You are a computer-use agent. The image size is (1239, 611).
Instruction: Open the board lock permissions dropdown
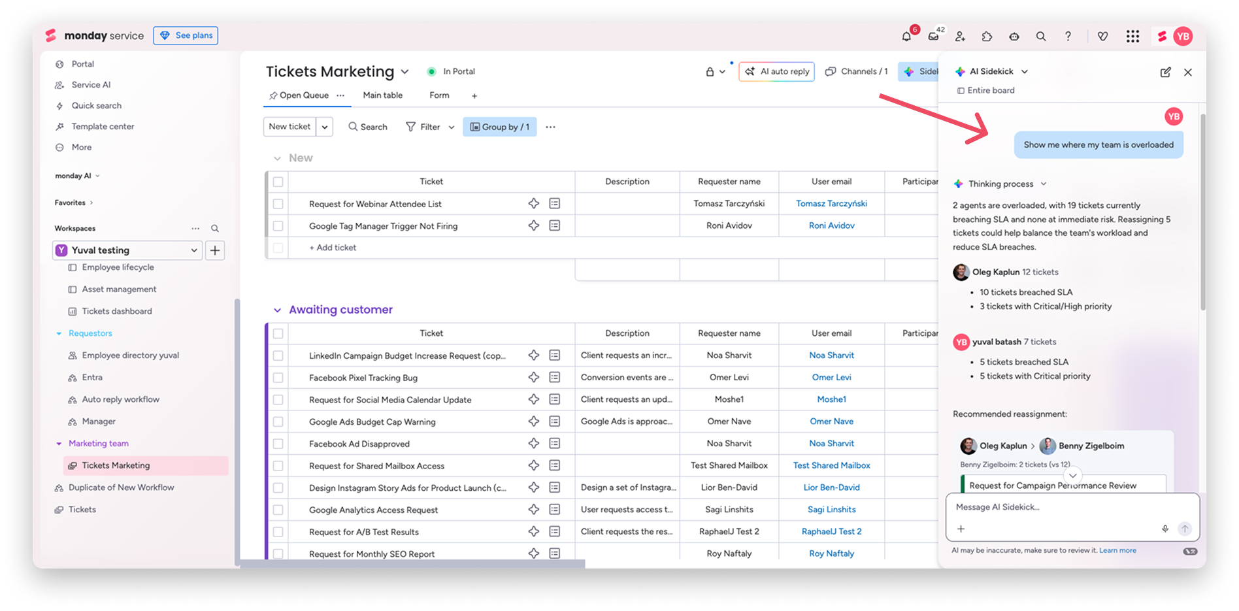pyautogui.click(x=716, y=72)
